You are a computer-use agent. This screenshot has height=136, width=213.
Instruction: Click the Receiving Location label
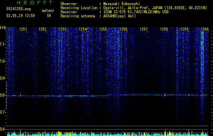click(79, 8)
